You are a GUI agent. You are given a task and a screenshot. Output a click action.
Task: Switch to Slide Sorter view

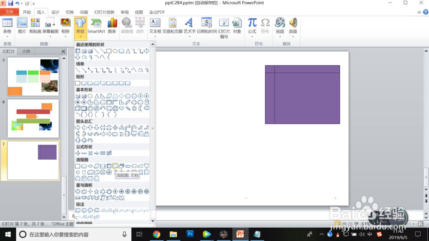tap(344, 224)
